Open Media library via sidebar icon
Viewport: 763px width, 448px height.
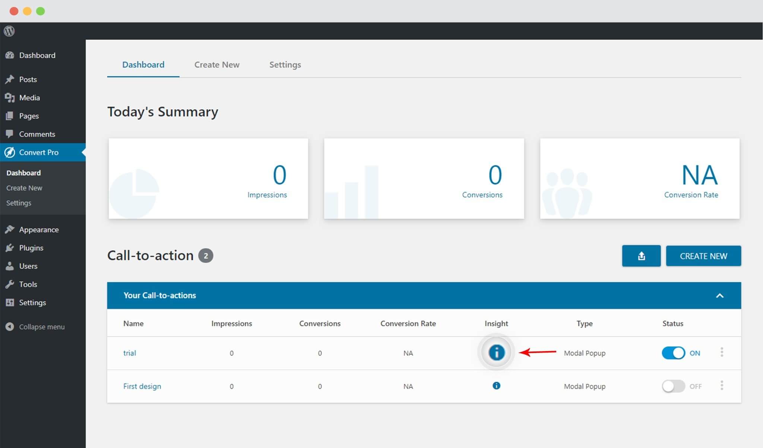10,97
